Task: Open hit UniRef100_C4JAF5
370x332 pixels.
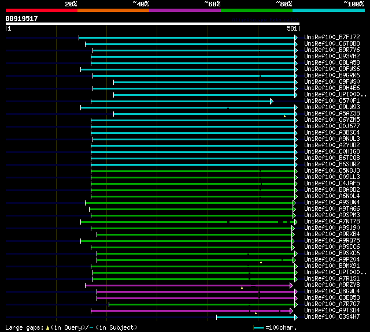Action: coord(332,184)
